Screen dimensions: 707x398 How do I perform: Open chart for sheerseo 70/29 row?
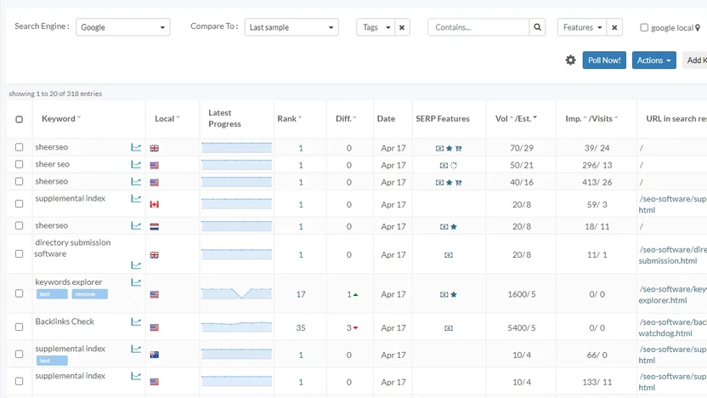point(136,147)
